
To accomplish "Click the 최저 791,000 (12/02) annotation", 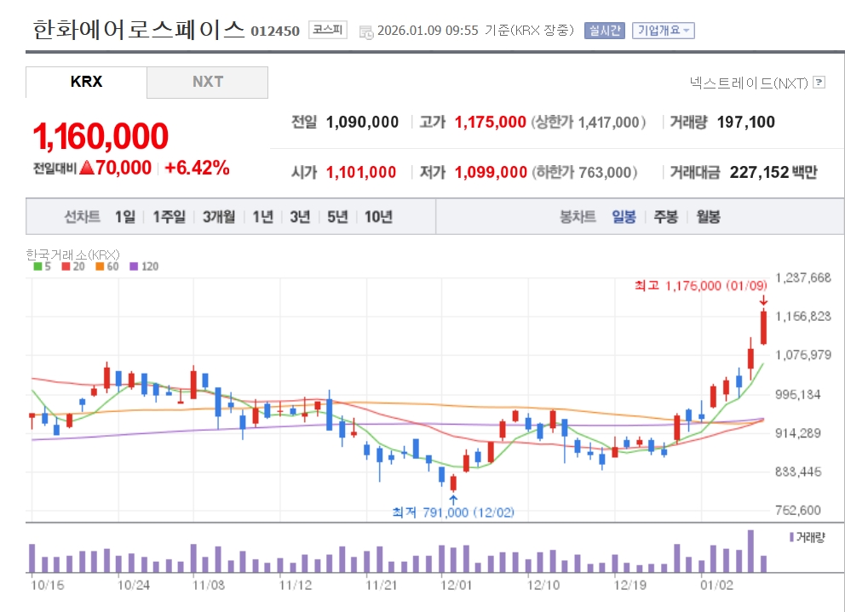I will click(x=453, y=512).
